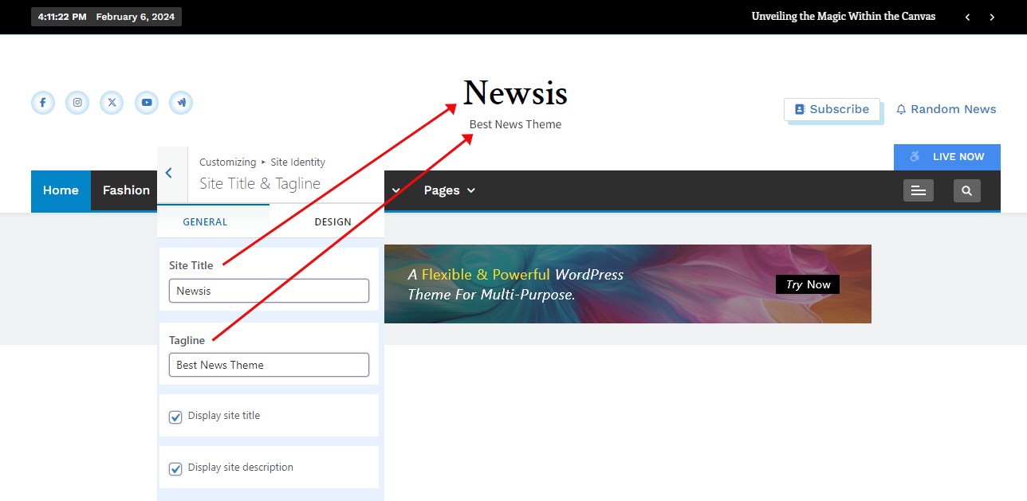The image size is (1027, 501).
Task: Click the Home menu item
Action: (x=61, y=190)
